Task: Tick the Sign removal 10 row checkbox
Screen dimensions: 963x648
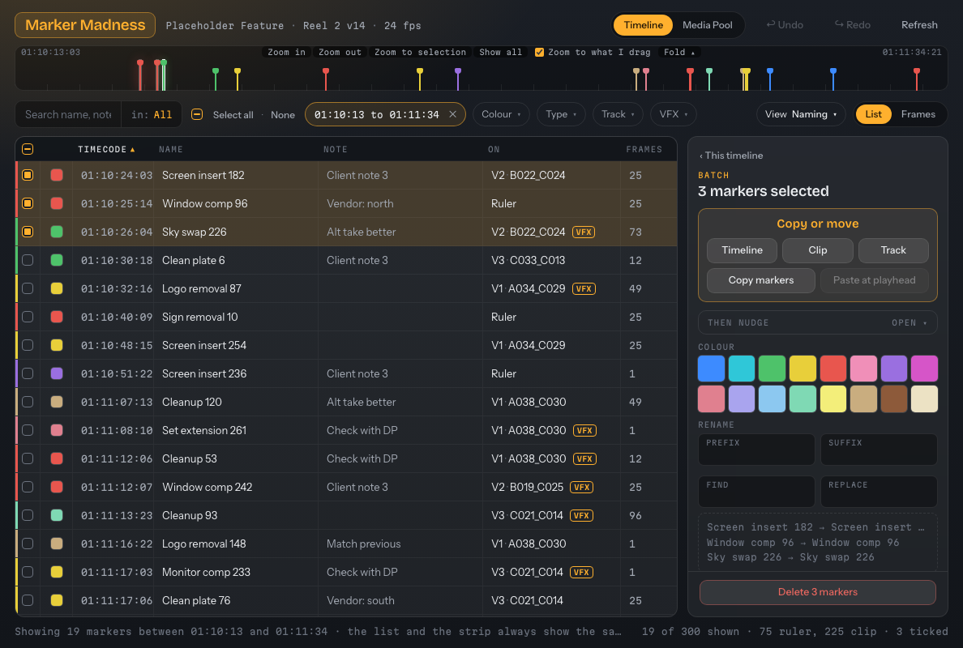Action: pyautogui.click(x=28, y=317)
